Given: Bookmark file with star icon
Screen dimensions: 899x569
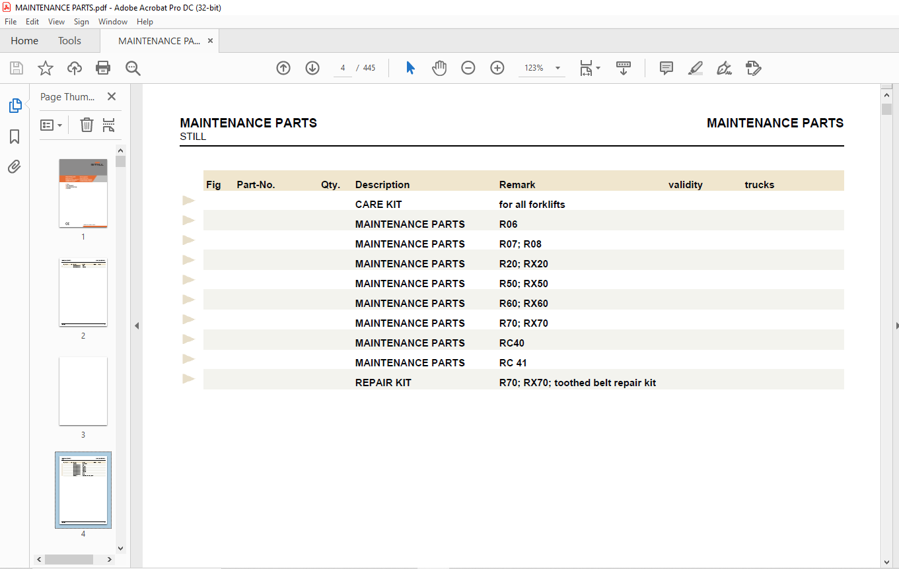Looking at the screenshot, I should pos(45,68).
